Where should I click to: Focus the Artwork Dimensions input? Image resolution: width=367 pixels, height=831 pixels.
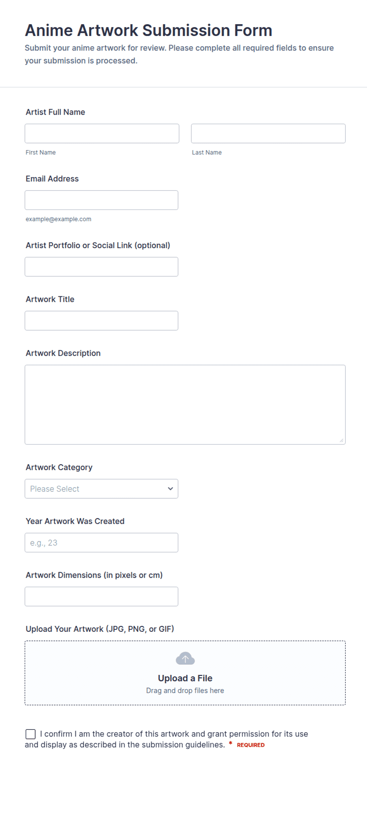pyautogui.click(x=101, y=596)
